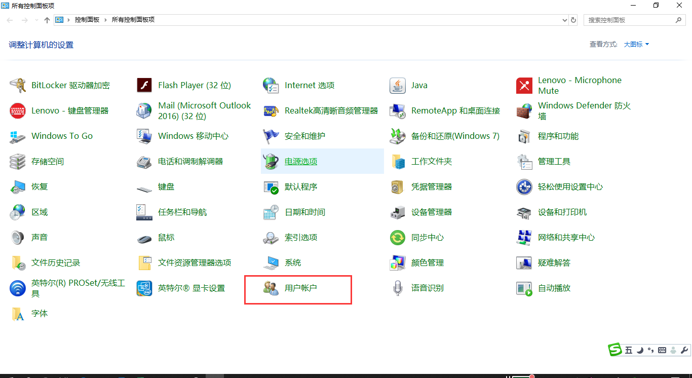Screen dimensions: 692x378
Task: Click the 用户帐户 users icon
Action: pos(271,288)
